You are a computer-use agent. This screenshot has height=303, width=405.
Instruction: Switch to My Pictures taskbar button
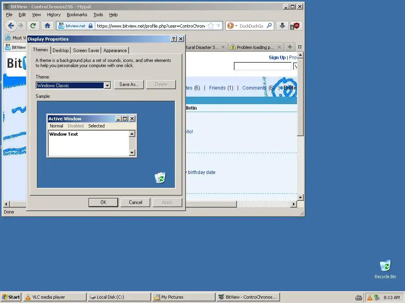click(184, 297)
